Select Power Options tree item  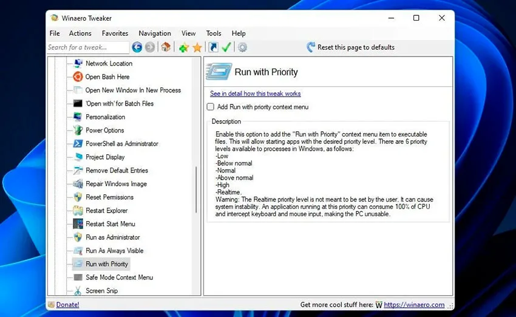click(x=104, y=130)
